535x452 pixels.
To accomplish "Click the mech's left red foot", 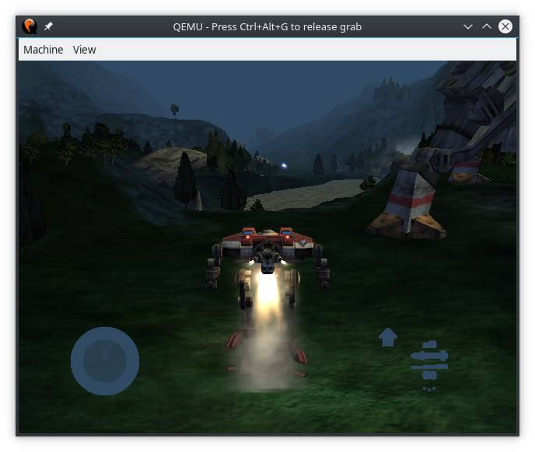I will point(236,340).
